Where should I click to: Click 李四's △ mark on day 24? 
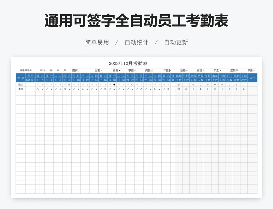141,89
